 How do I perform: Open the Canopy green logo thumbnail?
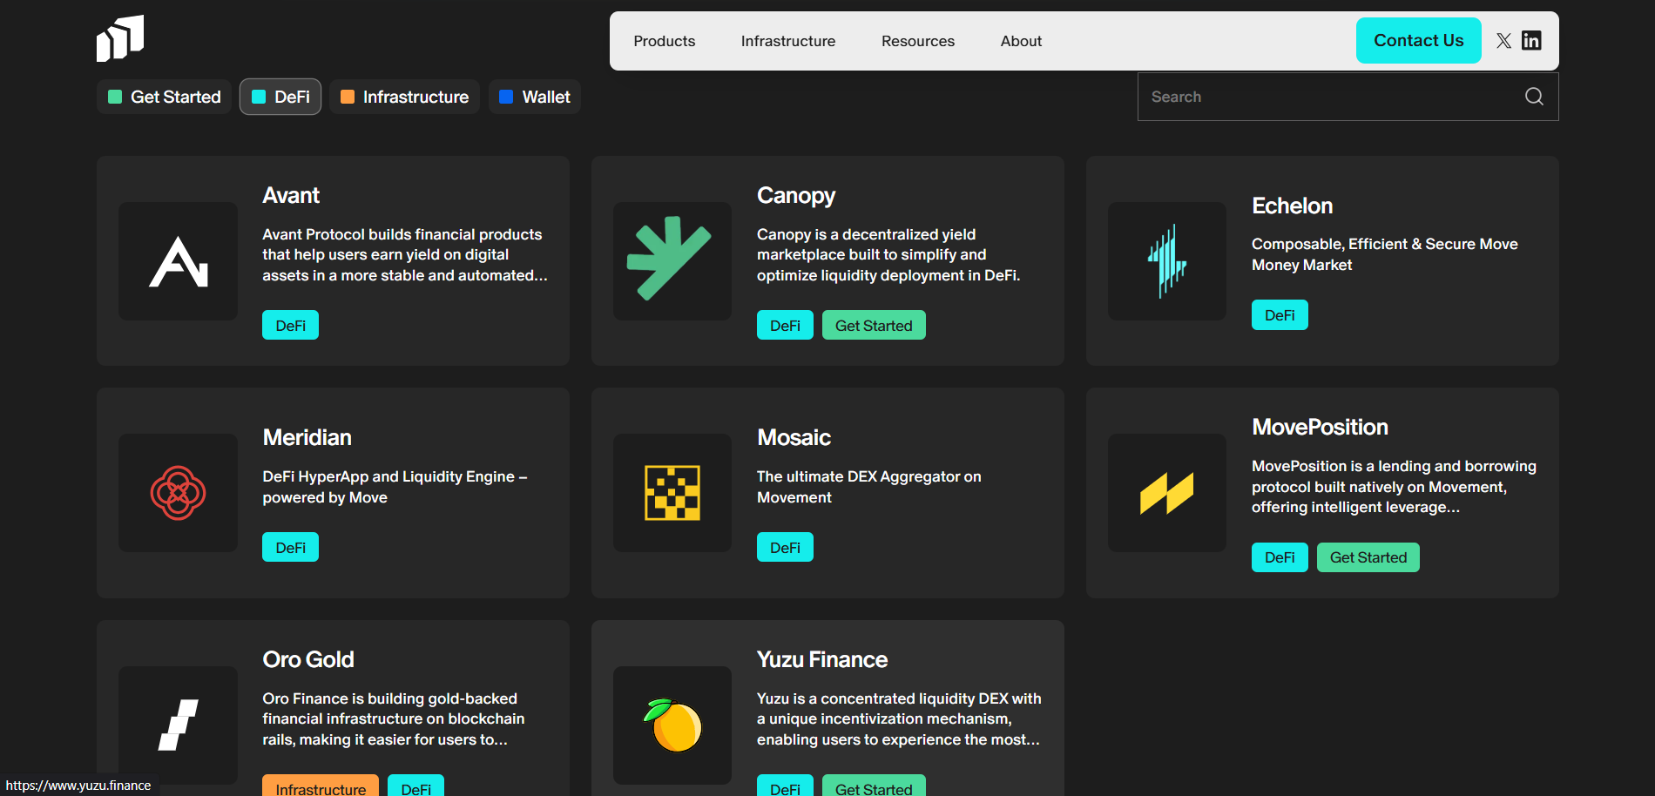pyautogui.click(x=672, y=261)
